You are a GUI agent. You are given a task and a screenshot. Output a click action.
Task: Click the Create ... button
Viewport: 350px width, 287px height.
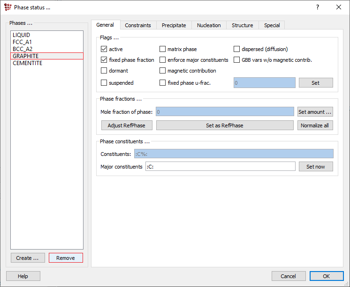tap(28, 258)
